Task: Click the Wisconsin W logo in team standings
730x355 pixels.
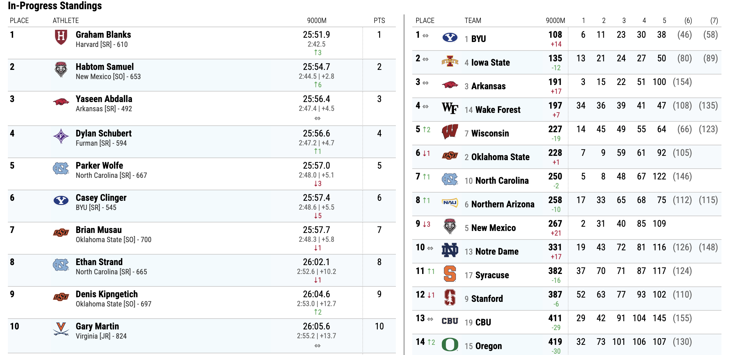Action: click(x=450, y=132)
